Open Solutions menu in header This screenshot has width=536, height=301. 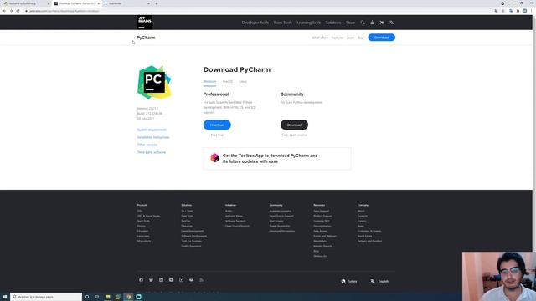pyautogui.click(x=333, y=23)
